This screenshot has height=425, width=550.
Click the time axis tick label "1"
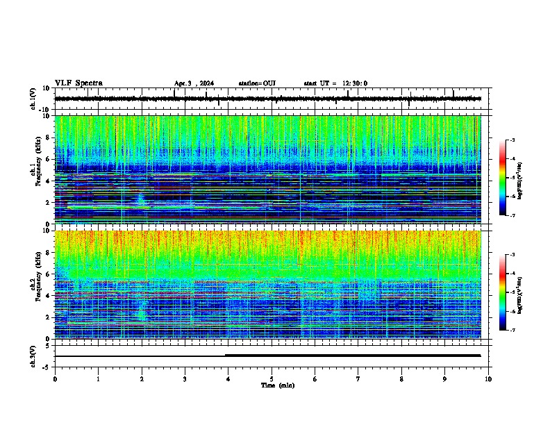tap(98, 379)
